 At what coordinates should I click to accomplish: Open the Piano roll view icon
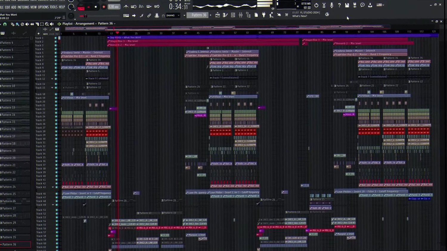(225, 15)
